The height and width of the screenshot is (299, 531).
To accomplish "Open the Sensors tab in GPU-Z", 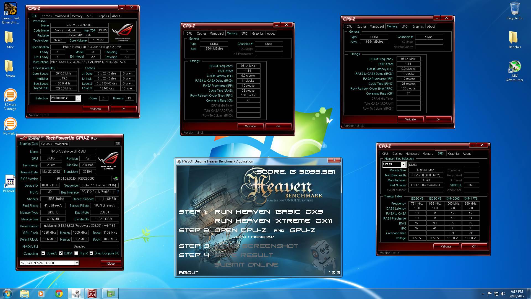I will pos(46,144).
